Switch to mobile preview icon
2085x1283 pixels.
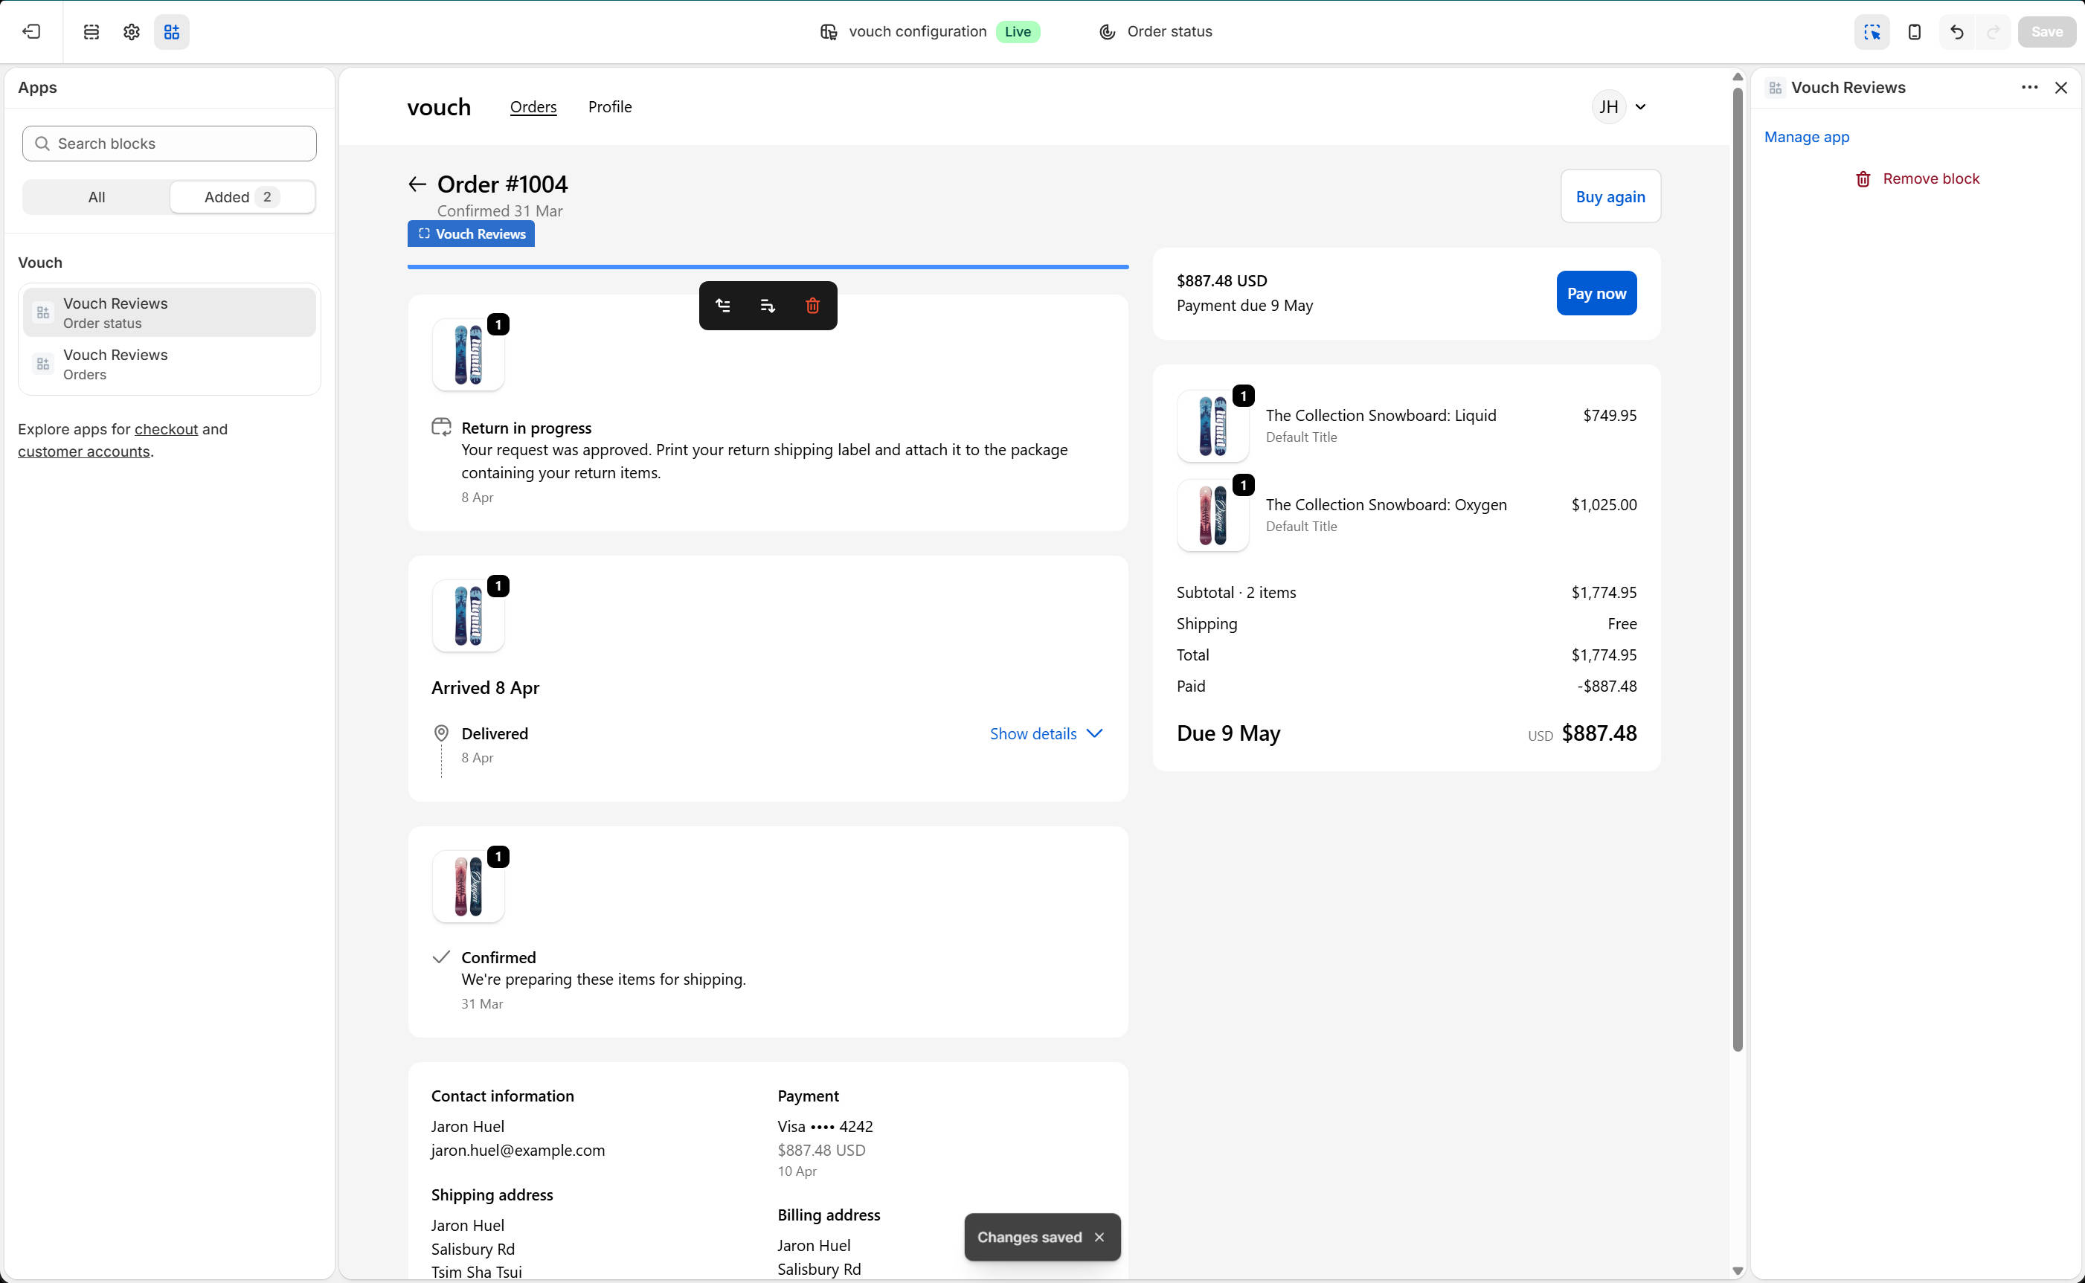coord(1915,31)
